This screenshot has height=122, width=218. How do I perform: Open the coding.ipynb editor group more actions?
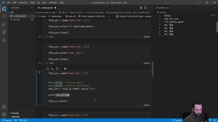[150, 8]
